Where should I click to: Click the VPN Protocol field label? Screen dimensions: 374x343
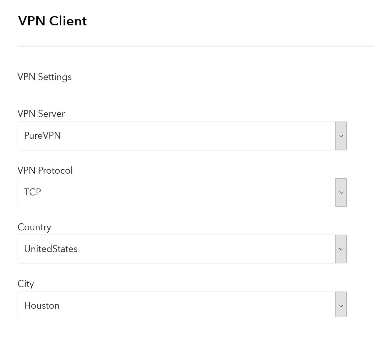click(45, 170)
